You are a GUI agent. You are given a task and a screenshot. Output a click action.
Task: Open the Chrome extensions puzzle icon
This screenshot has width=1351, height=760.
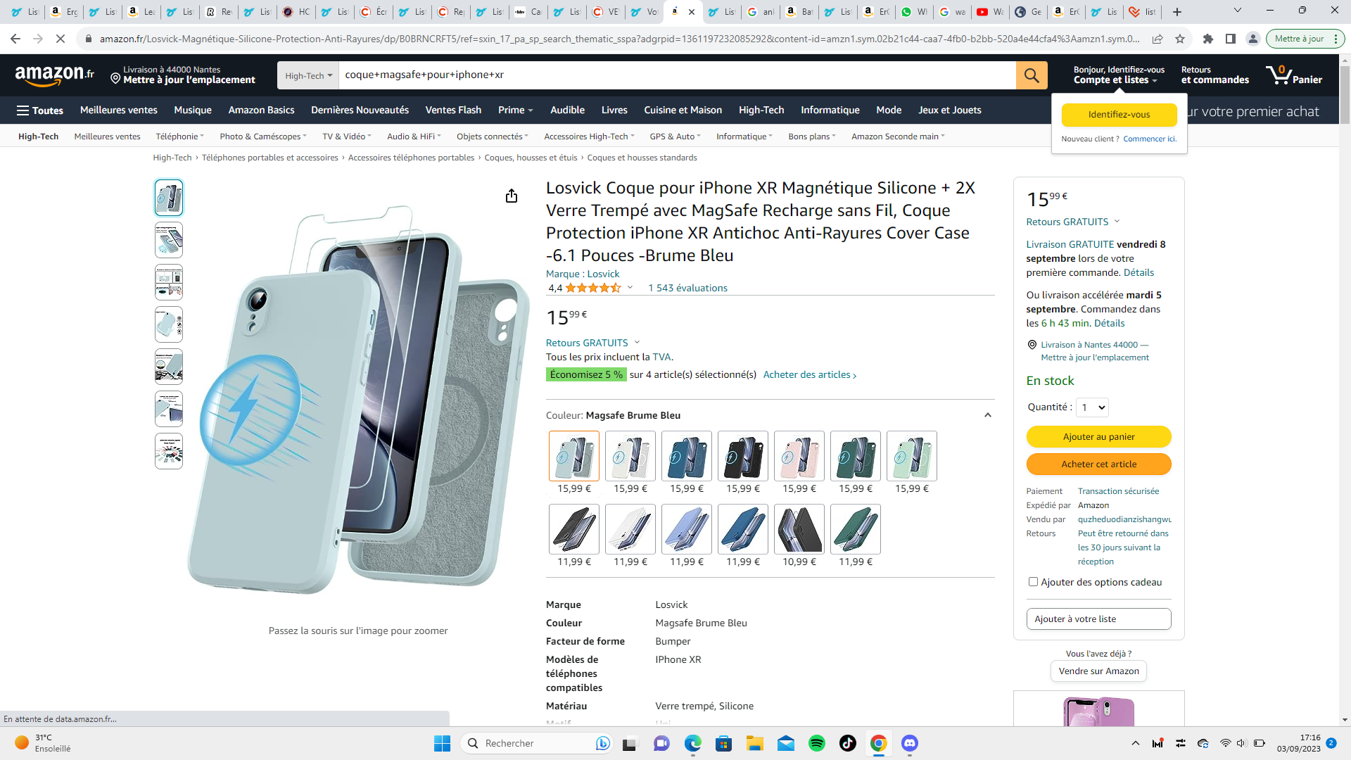point(1208,39)
